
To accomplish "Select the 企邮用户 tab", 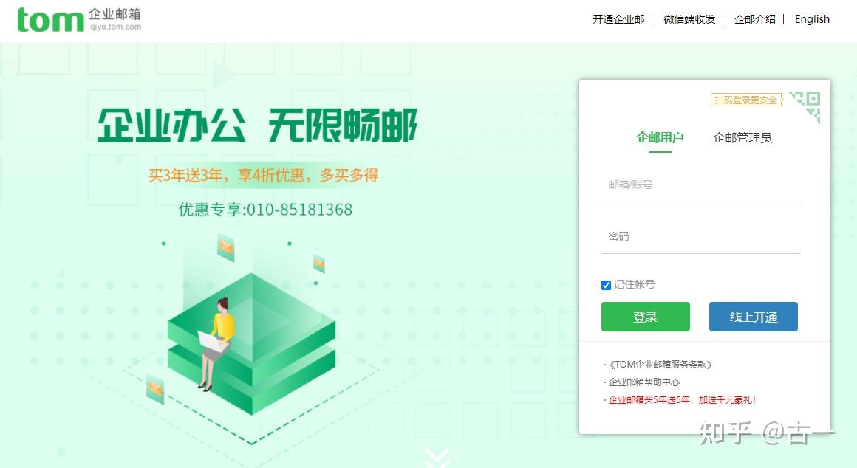I will click(660, 137).
